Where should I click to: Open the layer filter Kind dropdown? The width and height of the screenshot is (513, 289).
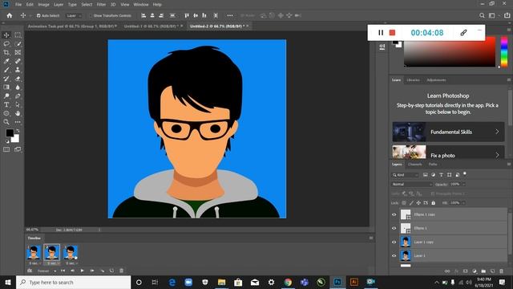pyautogui.click(x=406, y=175)
